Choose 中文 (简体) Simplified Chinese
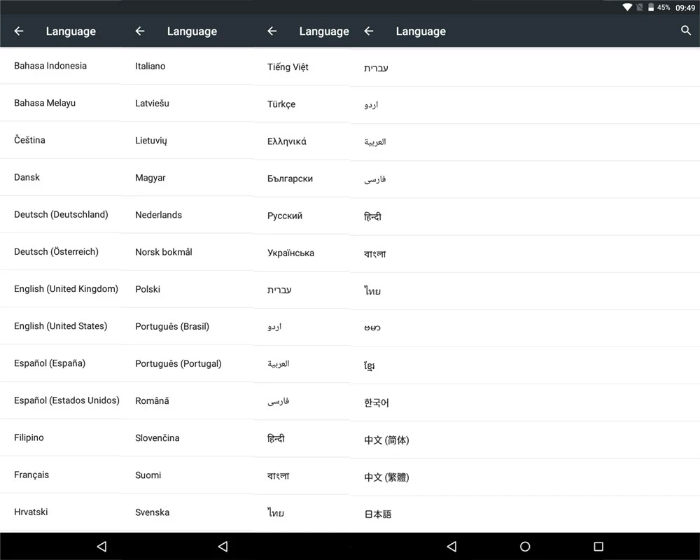Viewport: 700px width, 560px height. tap(525, 440)
